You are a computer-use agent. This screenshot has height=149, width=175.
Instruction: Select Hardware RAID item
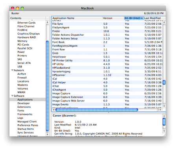click(x=27, y=37)
